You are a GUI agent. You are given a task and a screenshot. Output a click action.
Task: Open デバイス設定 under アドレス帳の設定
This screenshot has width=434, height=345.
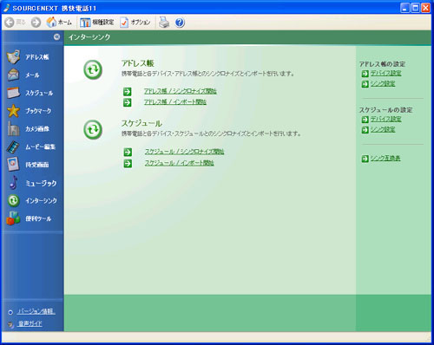click(x=386, y=73)
